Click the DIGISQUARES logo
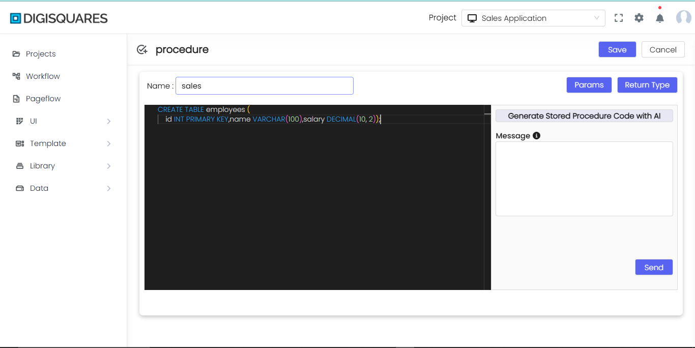This screenshot has height=348, width=695. 59,18
